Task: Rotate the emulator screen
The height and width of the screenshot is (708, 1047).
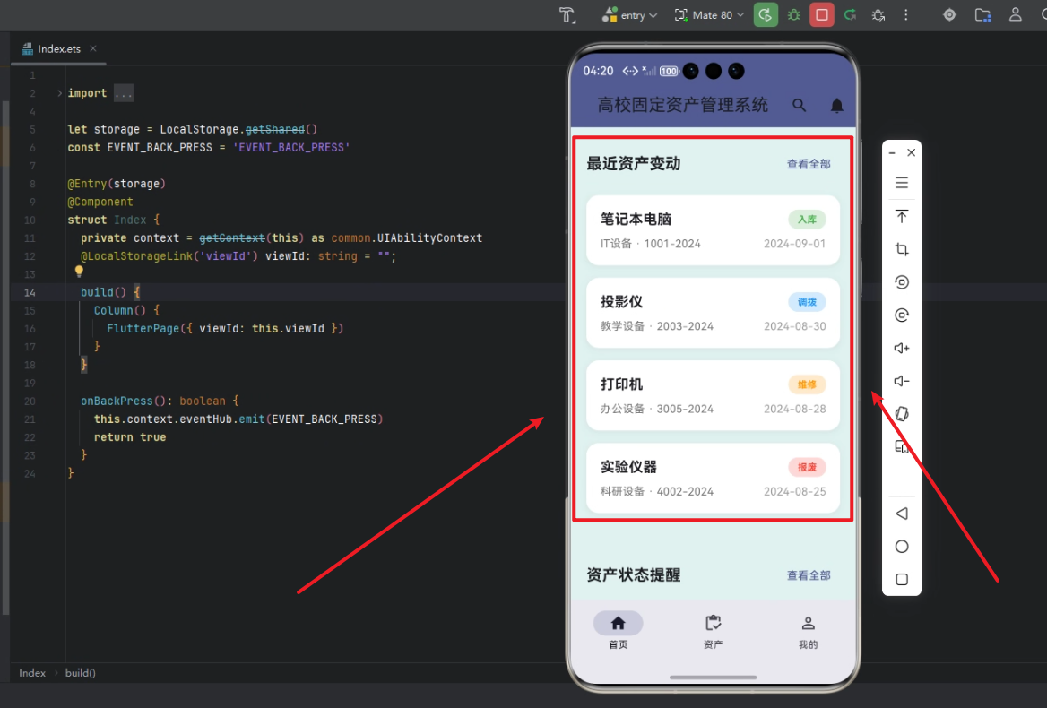Action: point(901,414)
